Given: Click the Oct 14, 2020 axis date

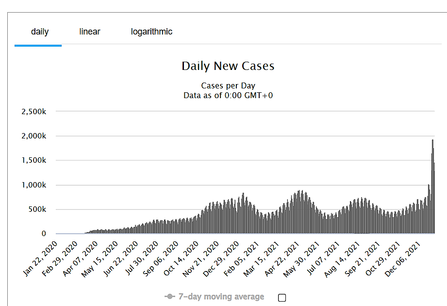Looking at the screenshot, I should tap(181, 259).
